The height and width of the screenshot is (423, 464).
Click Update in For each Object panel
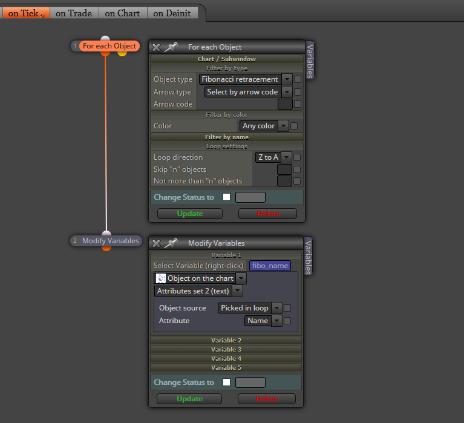pos(190,214)
